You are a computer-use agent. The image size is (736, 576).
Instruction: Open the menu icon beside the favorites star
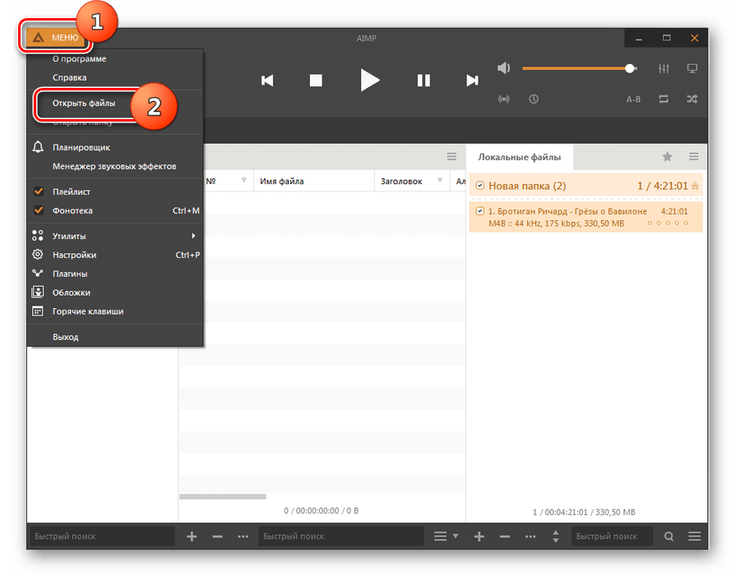(694, 157)
